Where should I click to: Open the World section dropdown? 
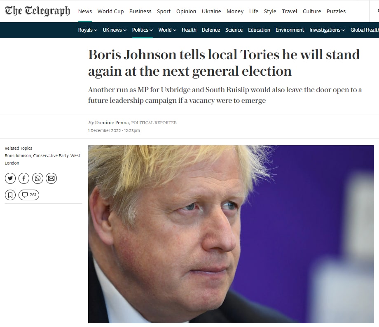click(x=167, y=30)
